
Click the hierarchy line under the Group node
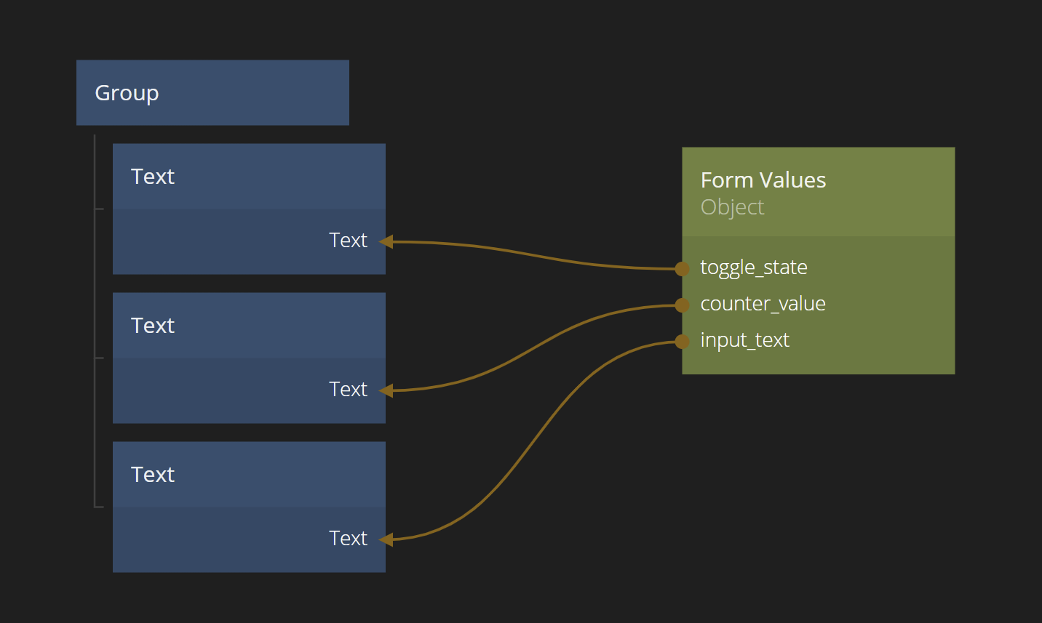[95, 320]
